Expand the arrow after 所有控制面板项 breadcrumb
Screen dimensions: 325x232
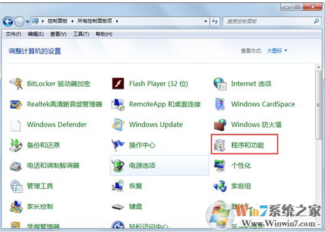tap(117, 21)
